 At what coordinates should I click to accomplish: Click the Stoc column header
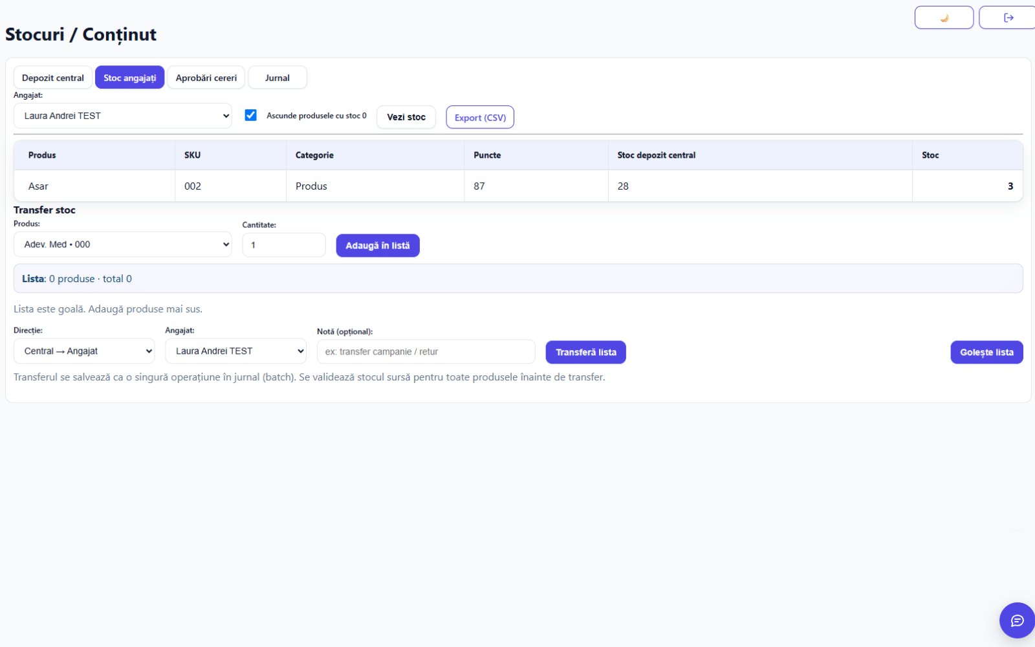pos(930,155)
